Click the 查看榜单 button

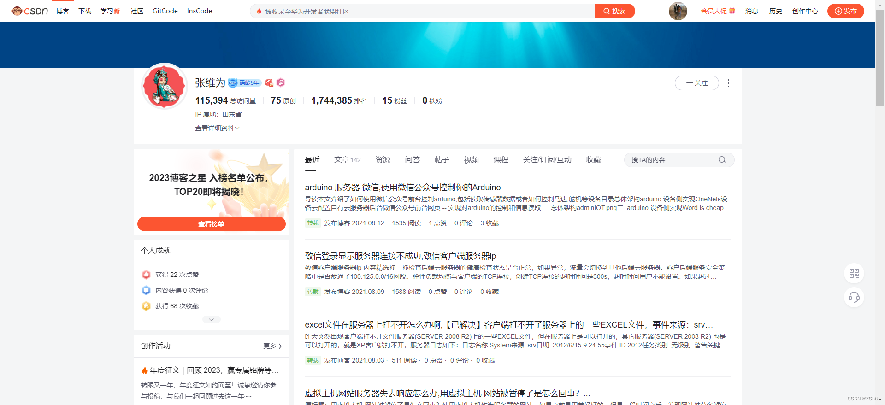tap(212, 224)
